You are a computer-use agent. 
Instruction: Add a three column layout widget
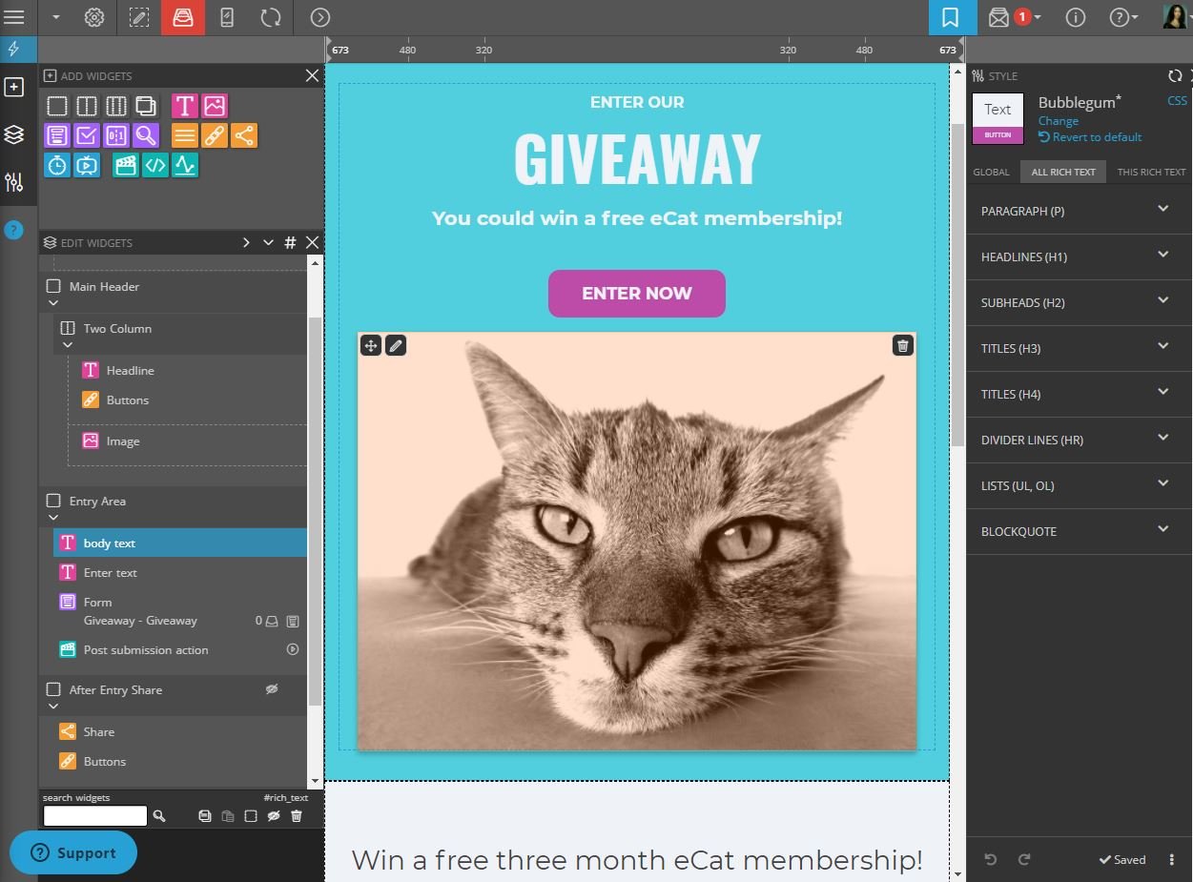click(x=116, y=106)
